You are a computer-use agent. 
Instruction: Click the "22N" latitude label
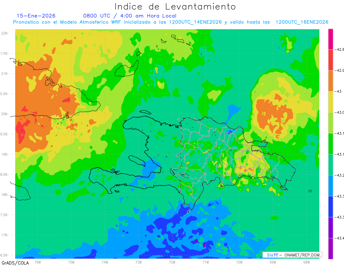click(5, 33)
